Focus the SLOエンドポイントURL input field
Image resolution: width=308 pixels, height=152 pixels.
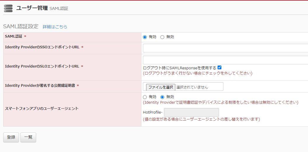point(225,60)
